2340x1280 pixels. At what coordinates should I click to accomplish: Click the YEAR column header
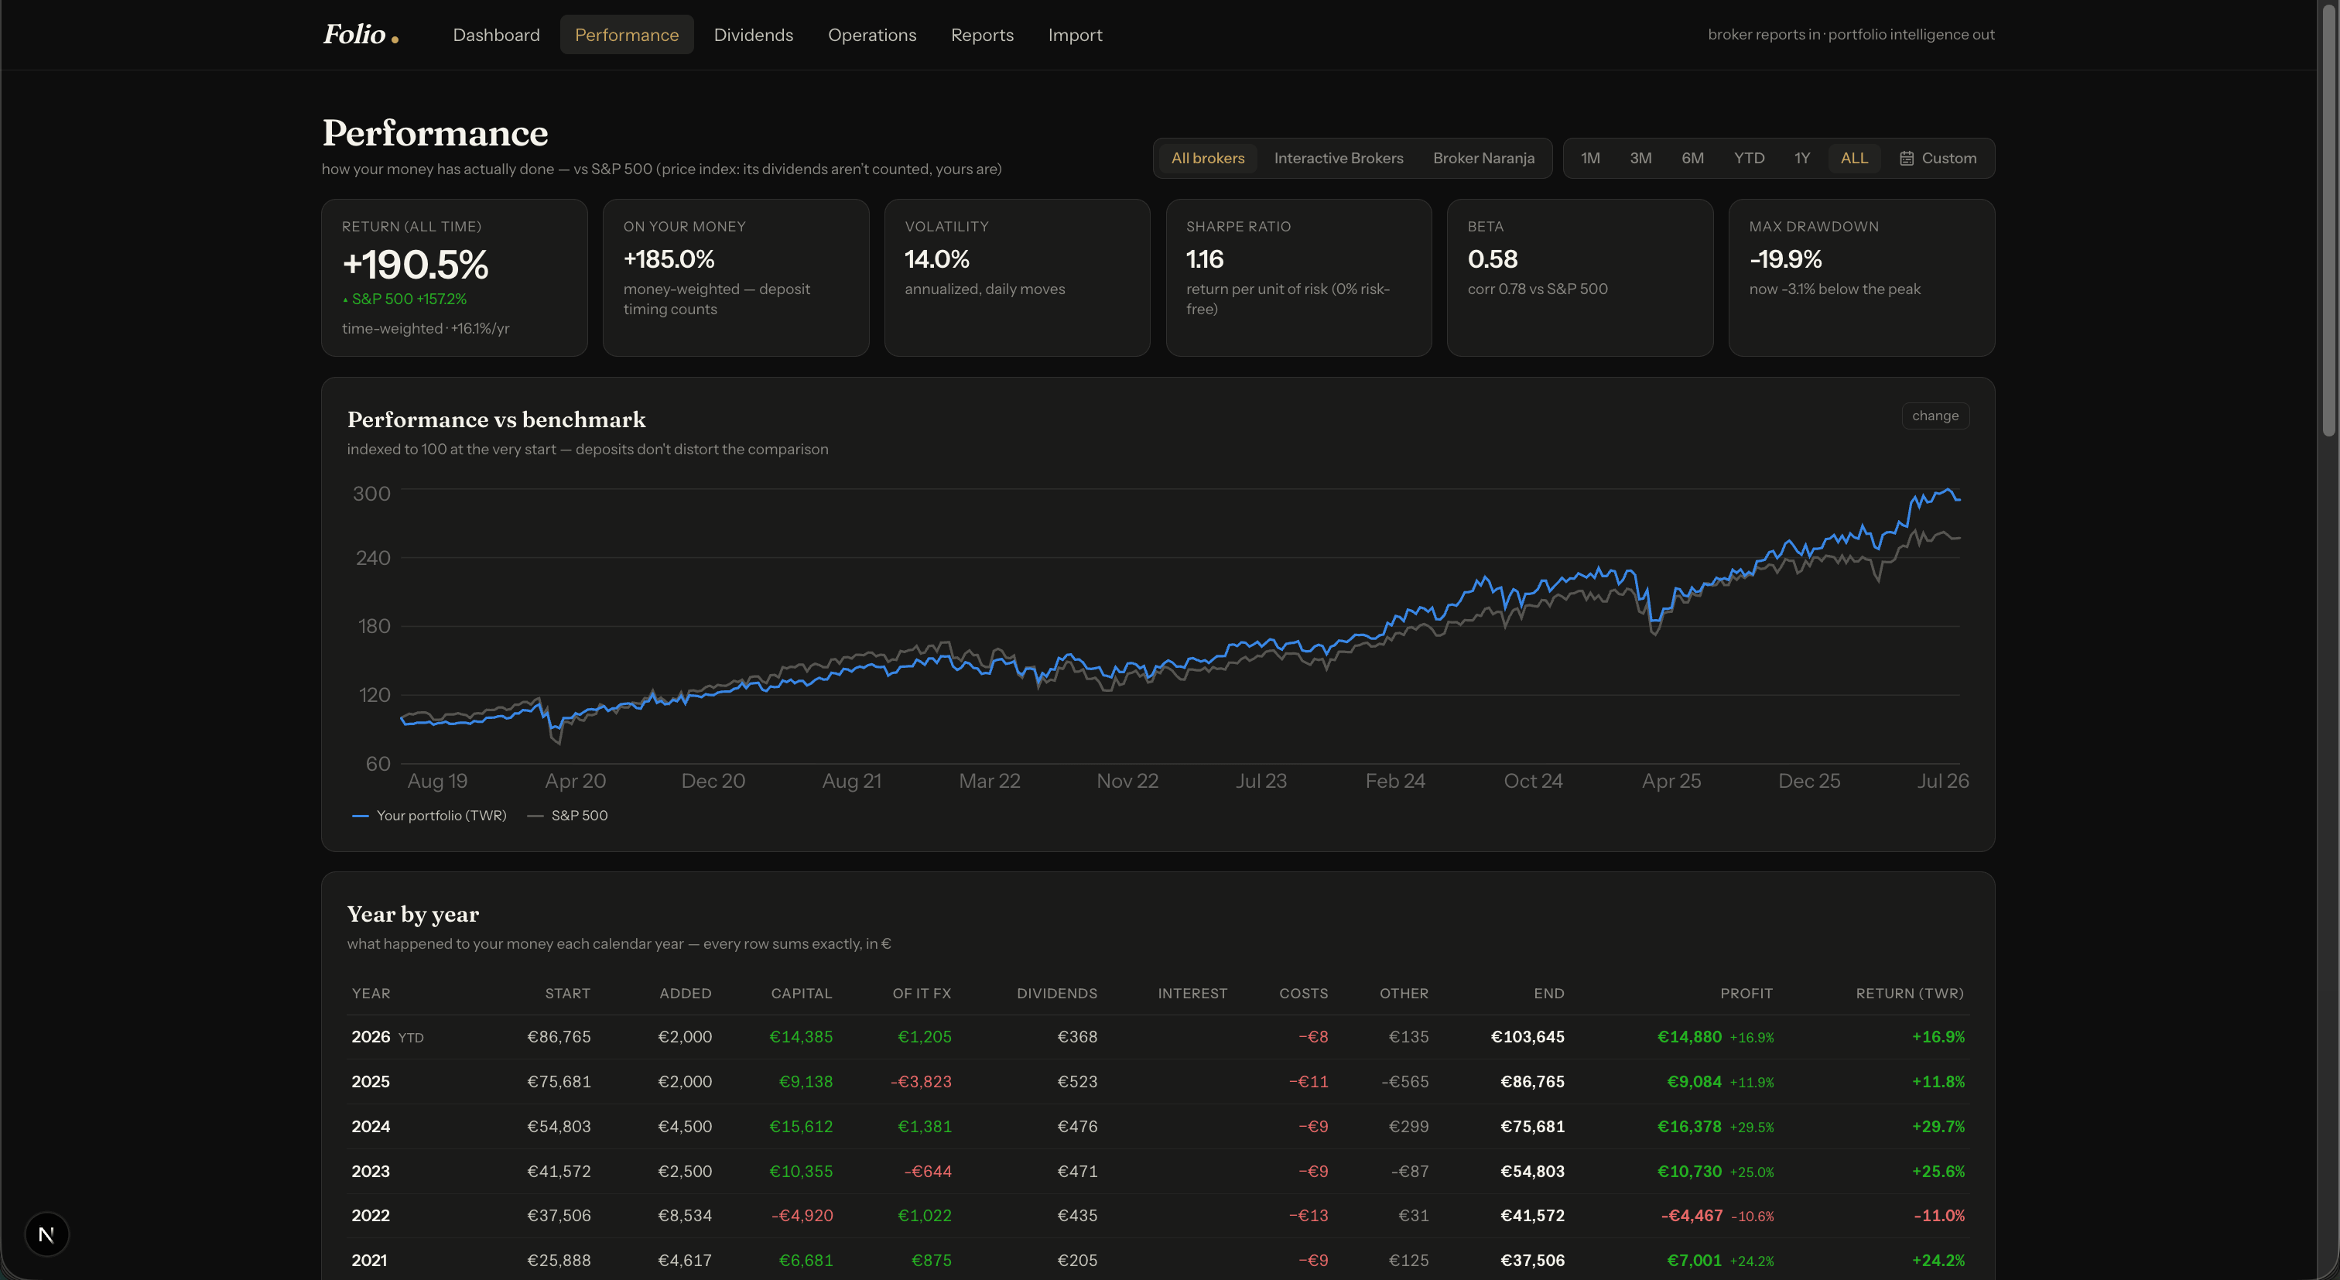coord(371,994)
